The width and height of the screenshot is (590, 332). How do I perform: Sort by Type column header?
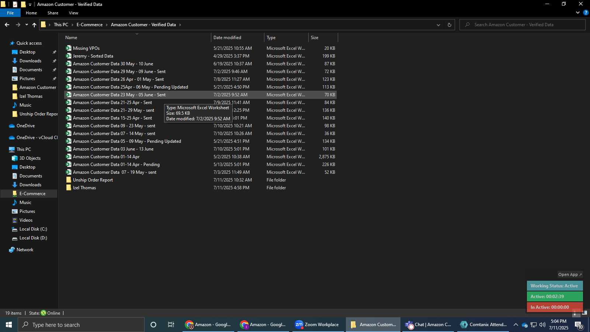pos(286,38)
